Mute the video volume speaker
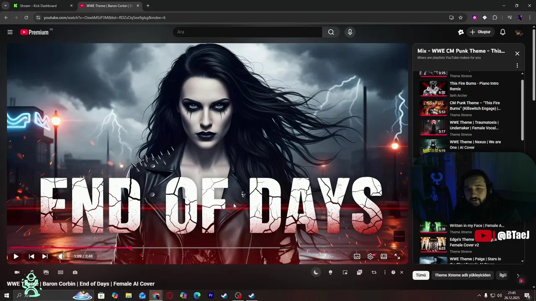 61,256
